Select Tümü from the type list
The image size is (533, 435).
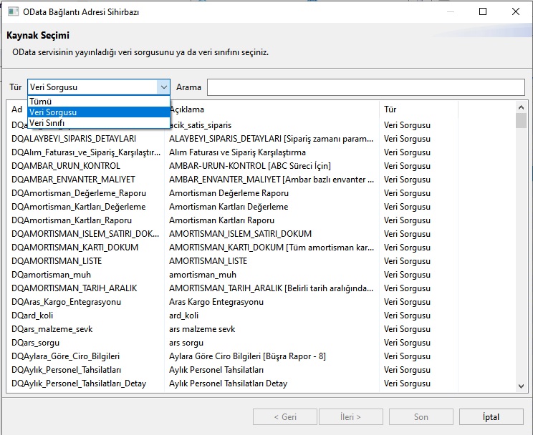(99, 102)
